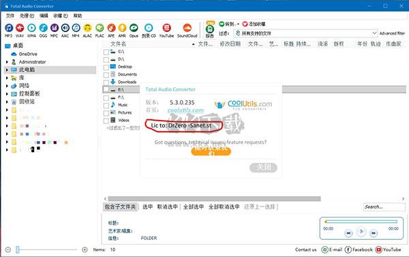Expand the 控制面板 tree item
Image resolution: width=409 pixels, height=257 pixels.
(7, 94)
